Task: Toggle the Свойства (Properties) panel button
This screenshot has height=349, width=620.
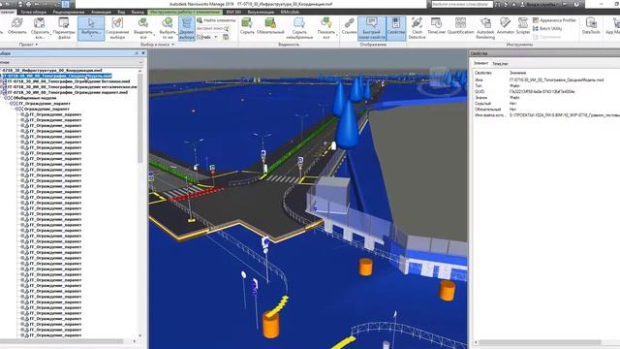Action: (396, 28)
